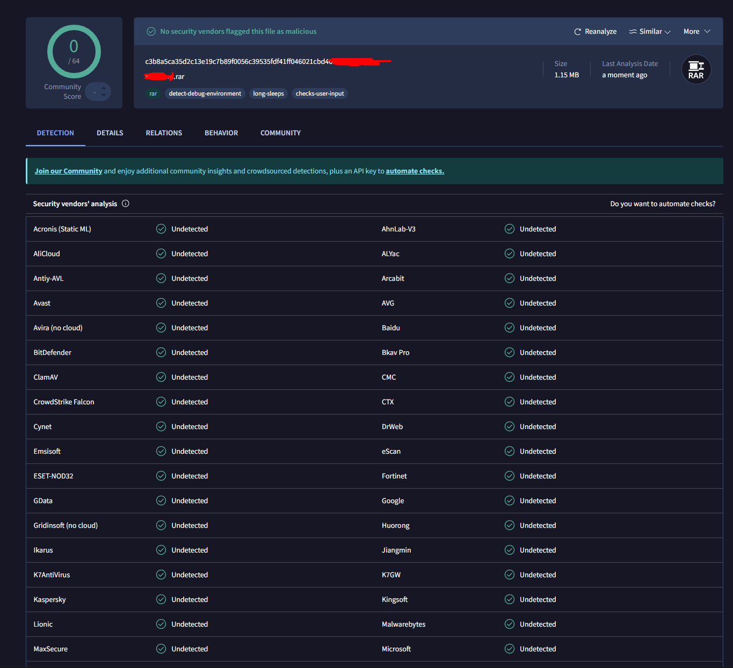733x668 pixels.
Task: Click the Malwarebytes undetected check icon
Action: [x=510, y=624]
